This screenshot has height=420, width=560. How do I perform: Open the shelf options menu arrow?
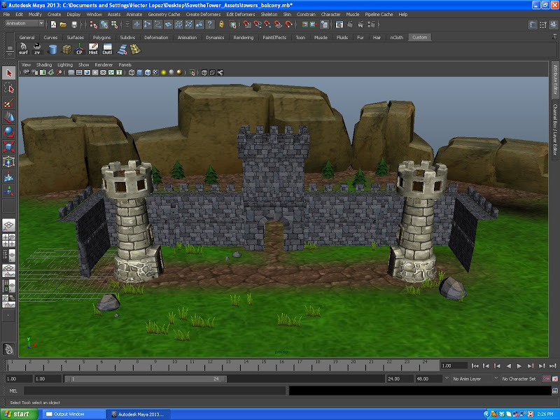[10, 55]
